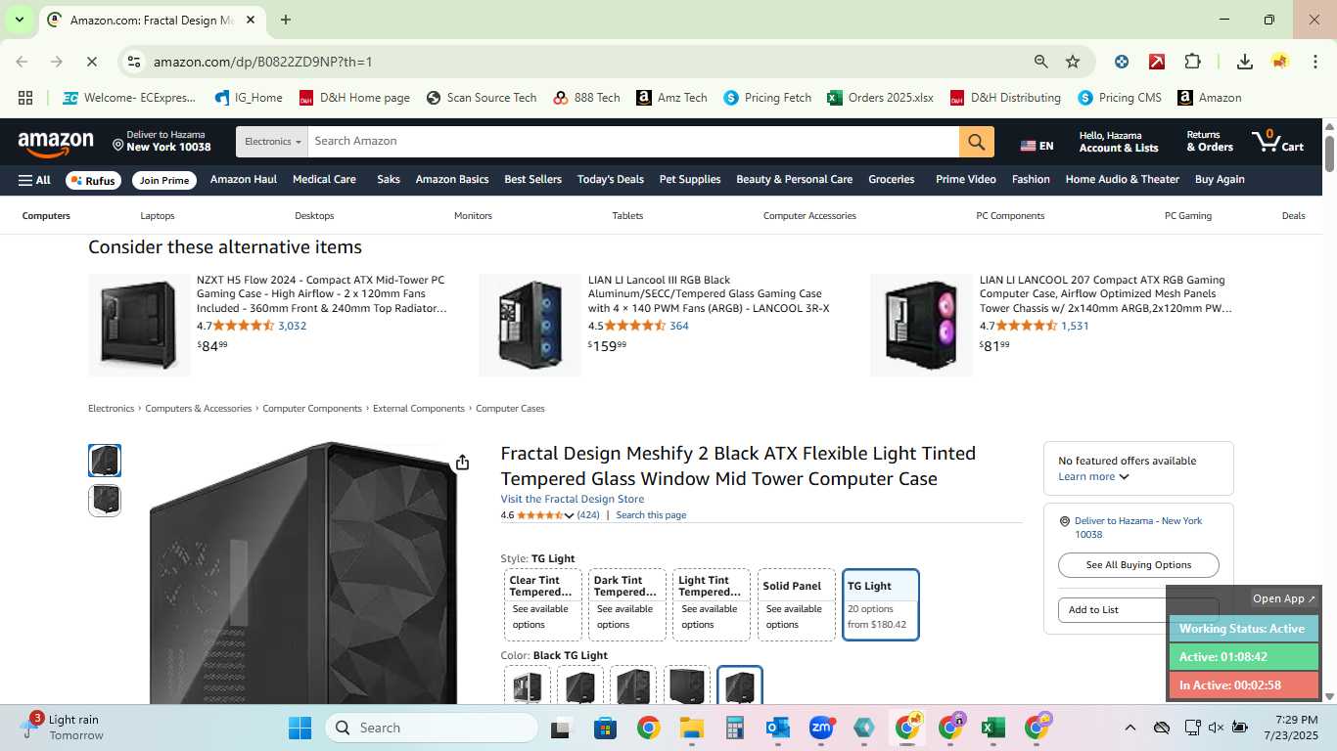Open the Chrome Extensions puzzle icon
This screenshot has width=1337, height=751.
tap(1192, 62)
